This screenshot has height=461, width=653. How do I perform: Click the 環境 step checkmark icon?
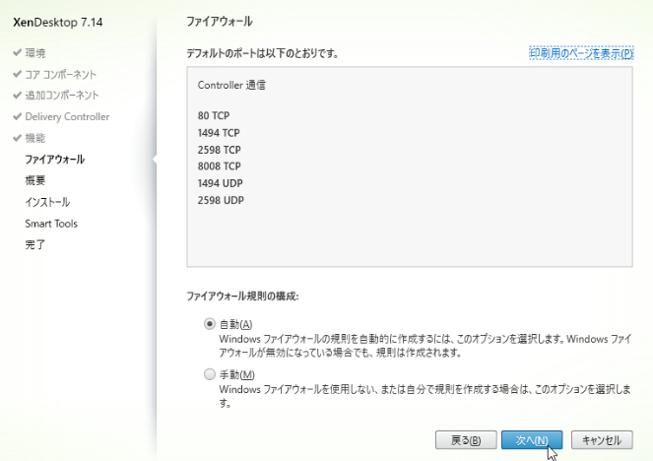(17, 52)
